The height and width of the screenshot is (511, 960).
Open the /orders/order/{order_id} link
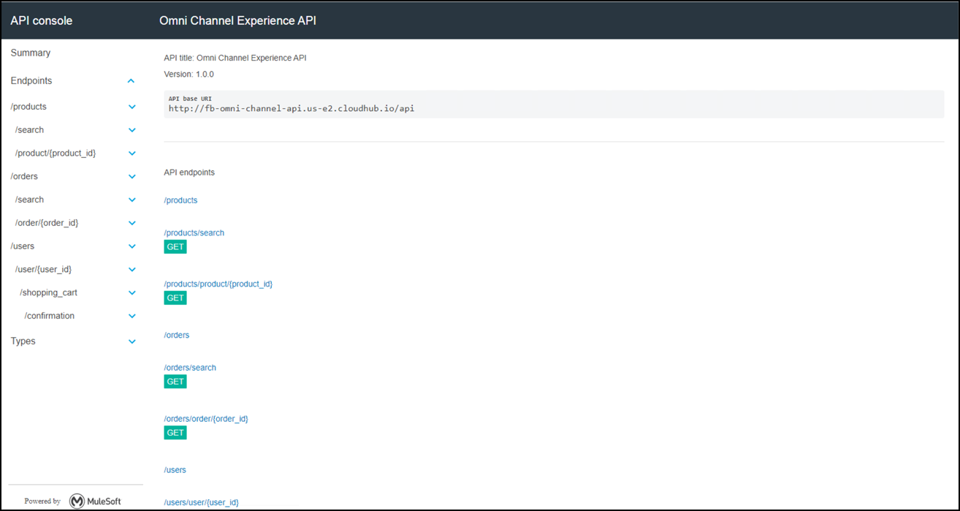pos(206,419)
